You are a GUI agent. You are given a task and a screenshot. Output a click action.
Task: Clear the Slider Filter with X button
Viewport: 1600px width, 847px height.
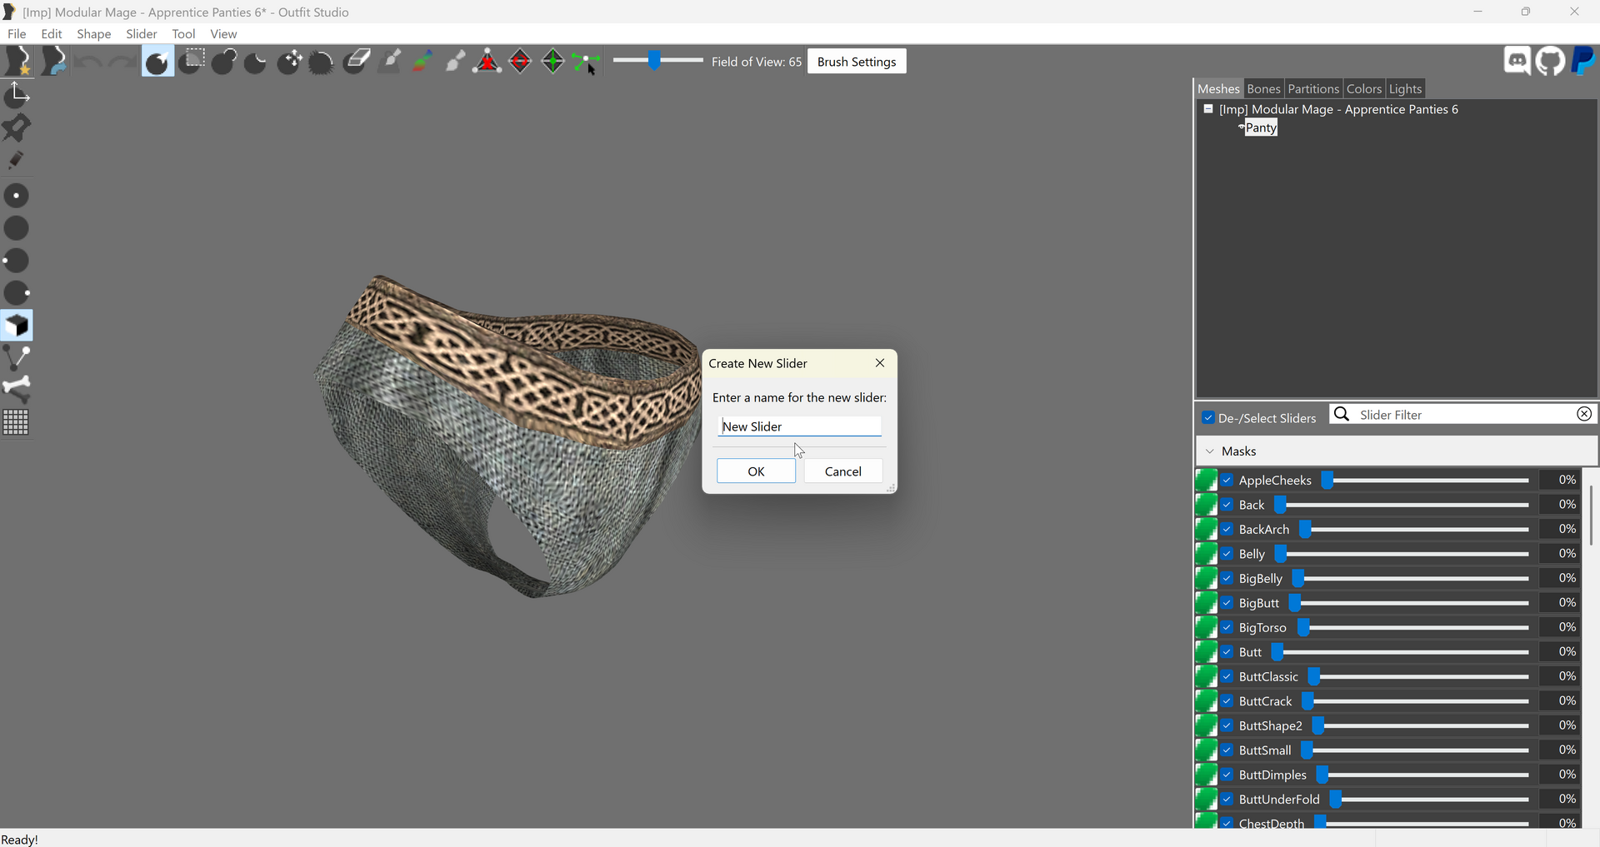point(1584,414)
